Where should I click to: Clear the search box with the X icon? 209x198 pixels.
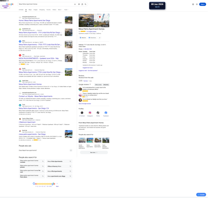[75, 4]
